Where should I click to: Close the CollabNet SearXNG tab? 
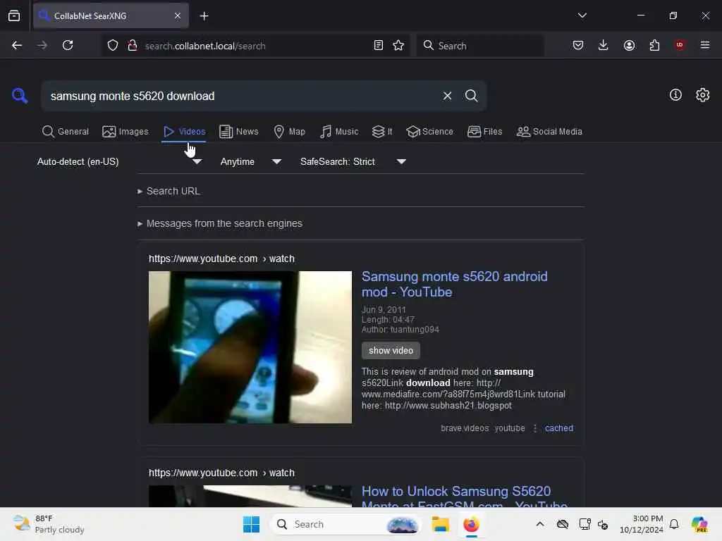click(178, 15)
